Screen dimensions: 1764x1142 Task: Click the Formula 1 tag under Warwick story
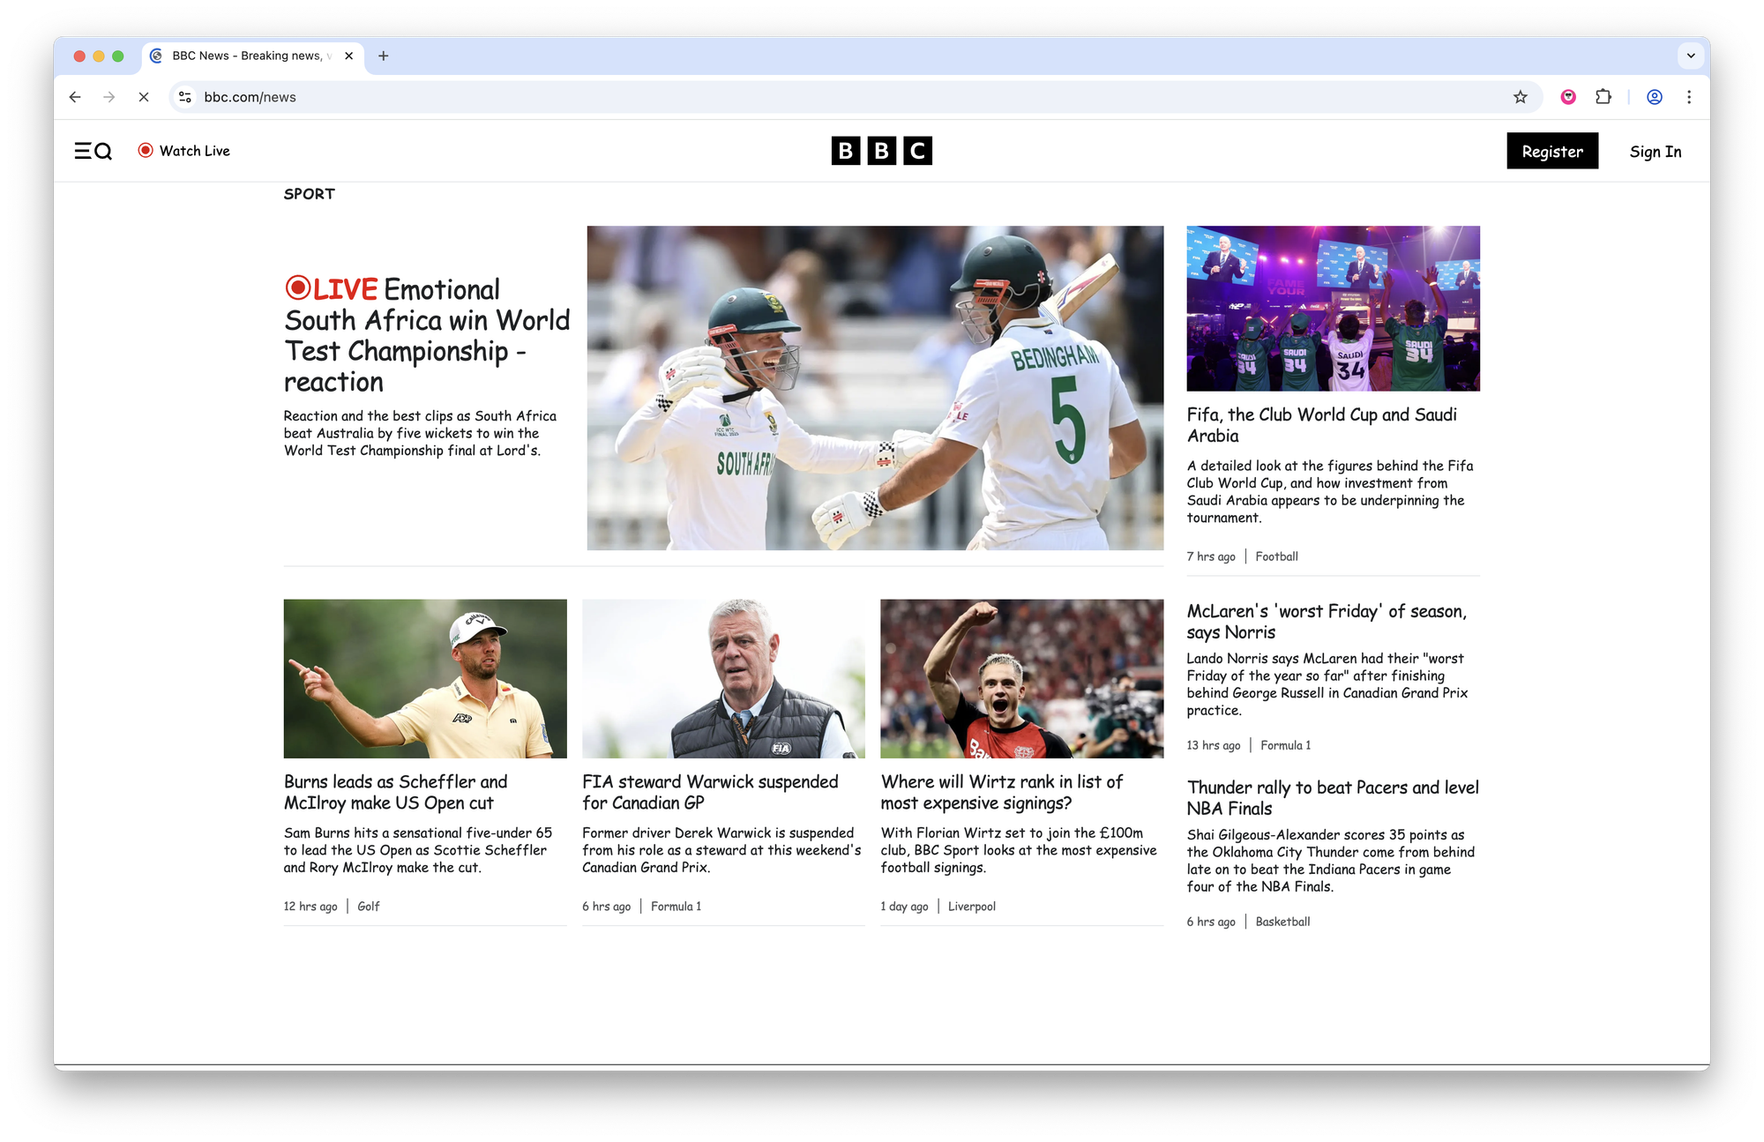click(x=676, y=907)
